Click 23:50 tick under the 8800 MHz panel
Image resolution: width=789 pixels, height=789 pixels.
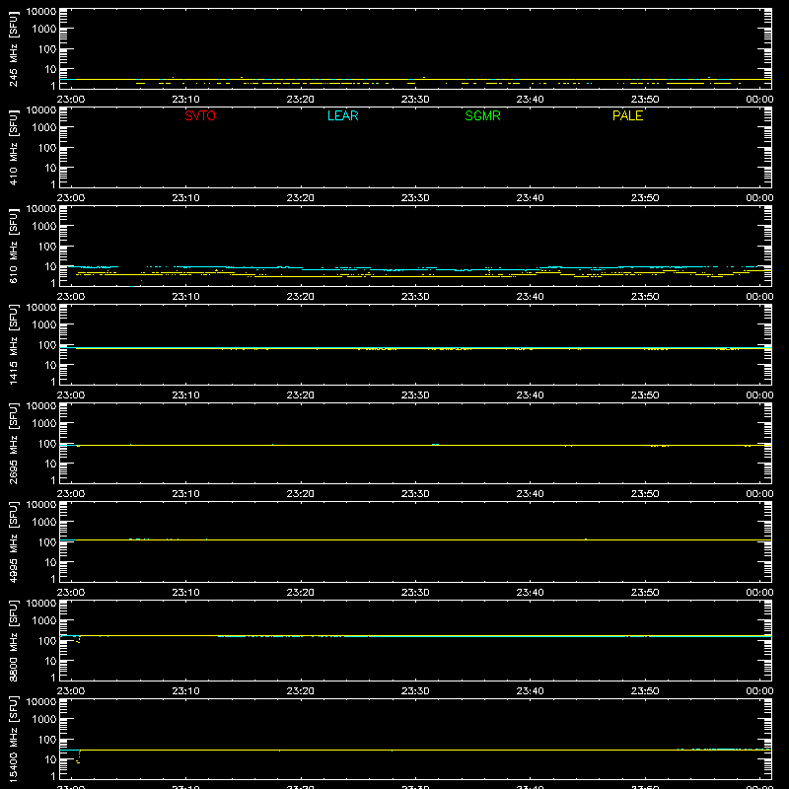pos(645,691)
